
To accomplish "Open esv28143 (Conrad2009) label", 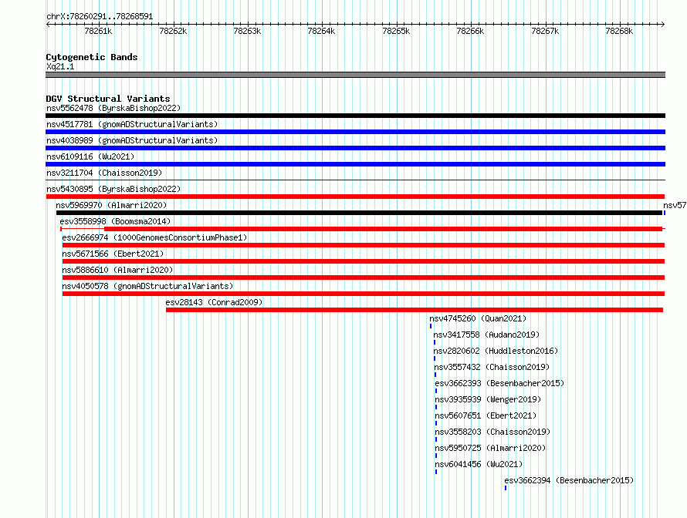I will pos(215,302).
